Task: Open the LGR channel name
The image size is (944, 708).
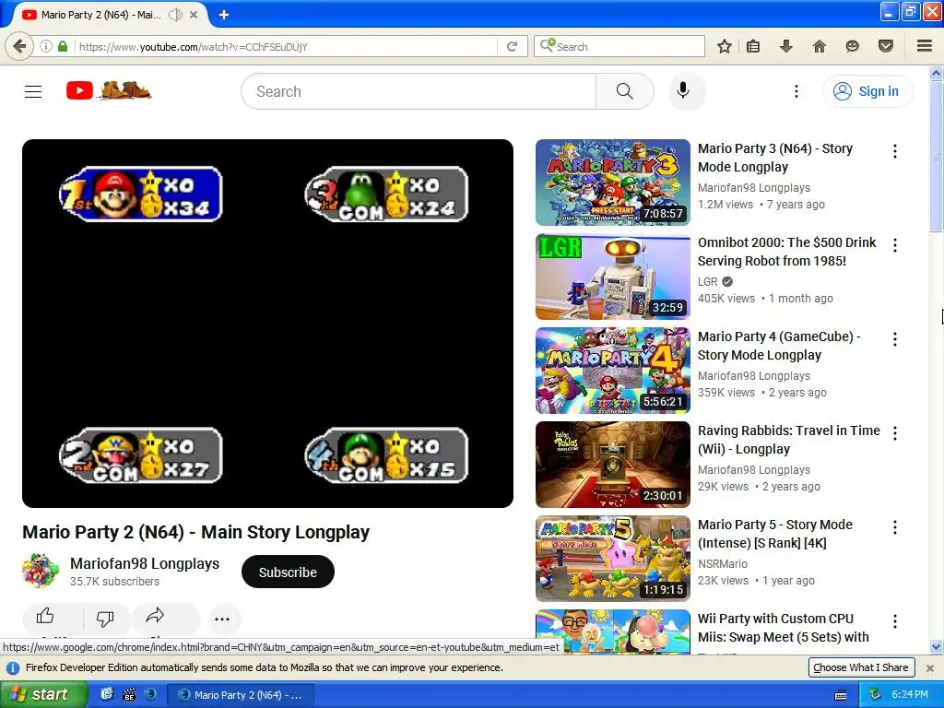Action: 707,282
